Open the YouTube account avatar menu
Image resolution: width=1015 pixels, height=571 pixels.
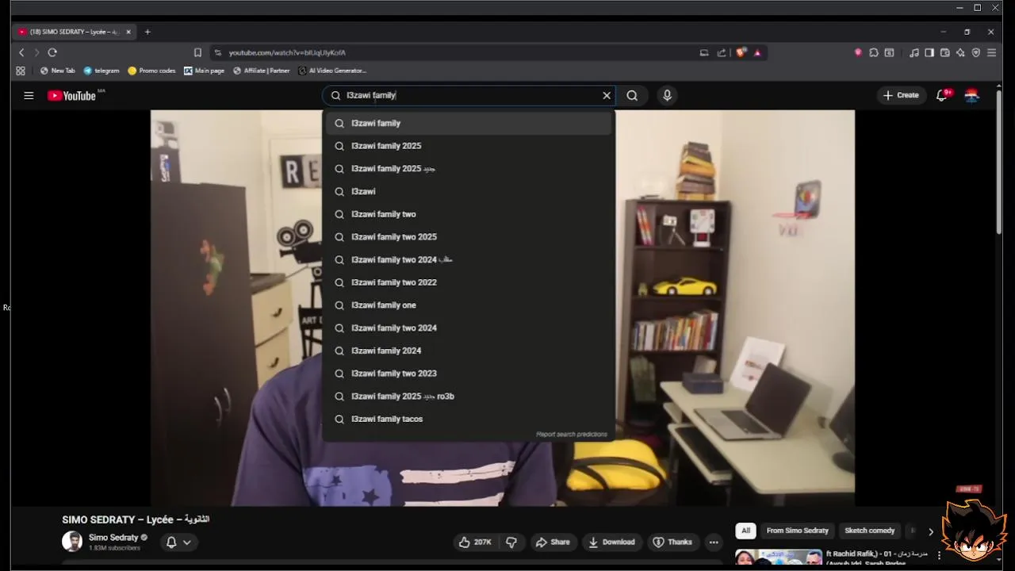[x=971, y=95]
